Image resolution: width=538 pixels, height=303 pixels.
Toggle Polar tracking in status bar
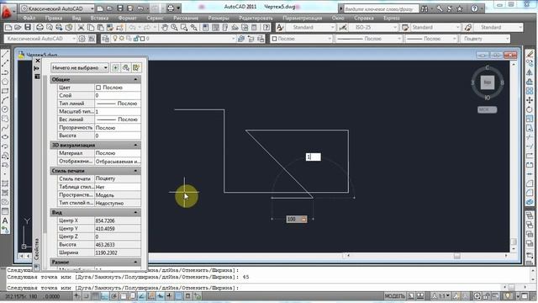coord(114,296)
